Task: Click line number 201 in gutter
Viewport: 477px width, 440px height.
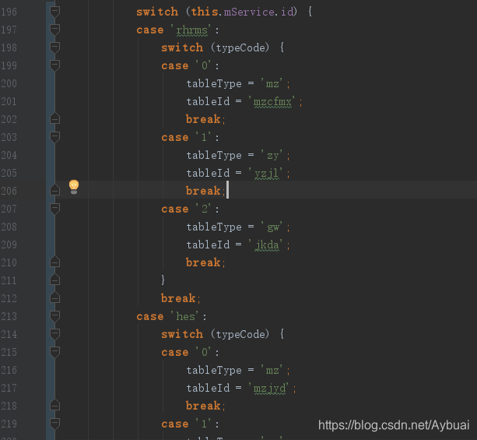Action: 9,102
